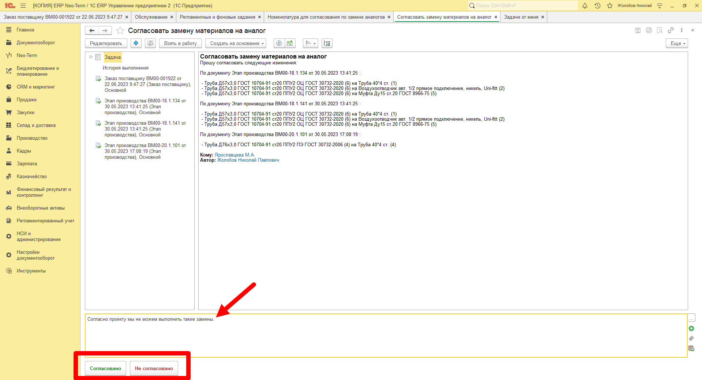The height and width of the screenshot is (380, 702).
Task: Click the green process chart toolbar icon
Action: point(290,43)
